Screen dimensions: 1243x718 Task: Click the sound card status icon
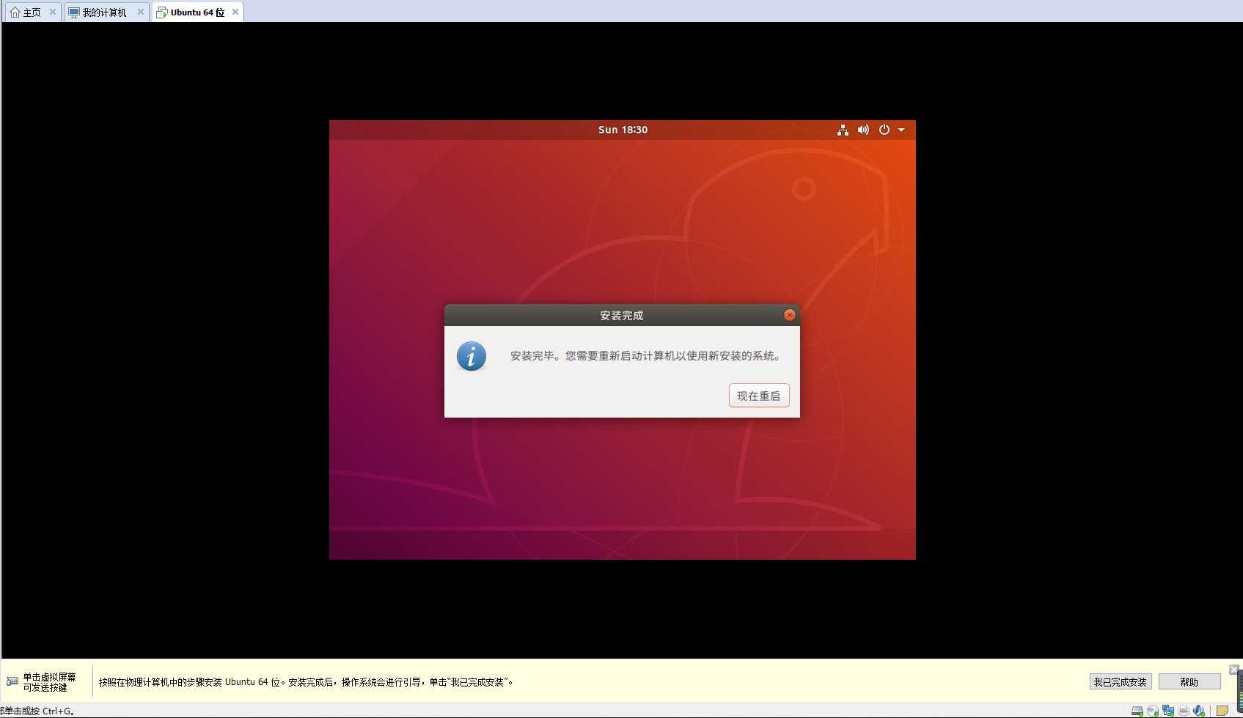pyautogui.click(x=1199, y=711)
